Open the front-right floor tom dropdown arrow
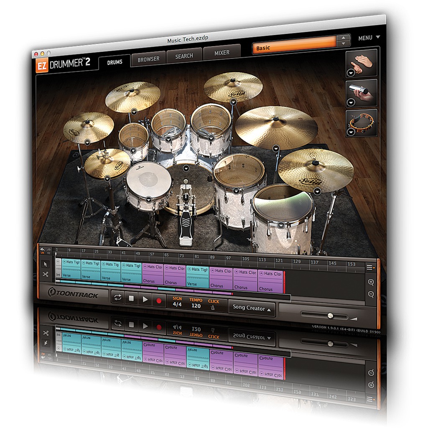 (x=281, y=225)
